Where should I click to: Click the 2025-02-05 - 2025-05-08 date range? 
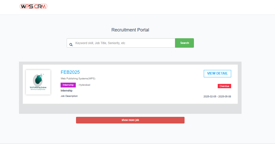[x=217, y=97]
